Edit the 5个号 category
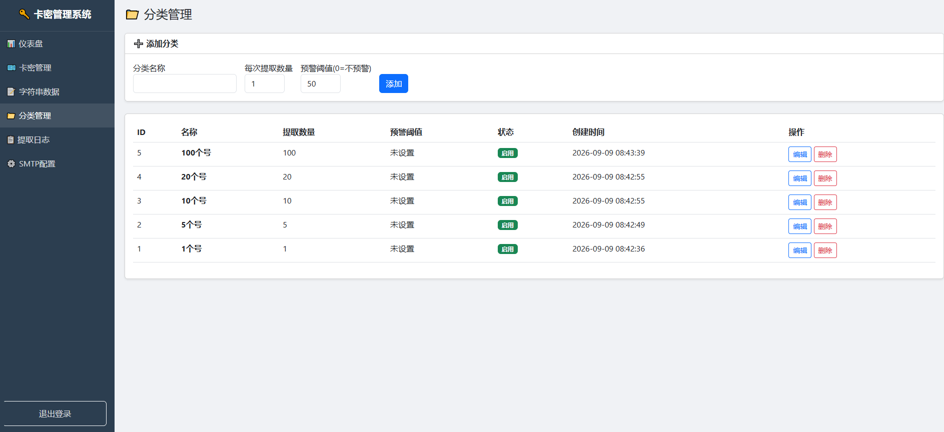This screenshot has width=944, height=432. click(x=800, y=226)
